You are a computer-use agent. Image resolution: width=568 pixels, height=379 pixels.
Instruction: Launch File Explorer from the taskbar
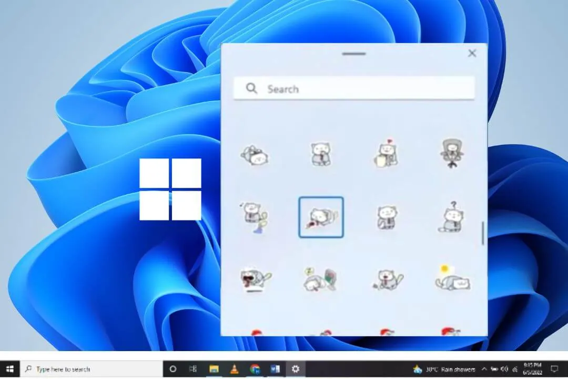214,369
